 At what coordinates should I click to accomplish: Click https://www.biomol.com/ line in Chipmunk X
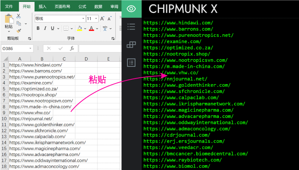[177, 166]
